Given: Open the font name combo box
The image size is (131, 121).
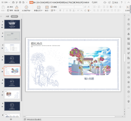Looking at the screenshot, I should point(66,7).
